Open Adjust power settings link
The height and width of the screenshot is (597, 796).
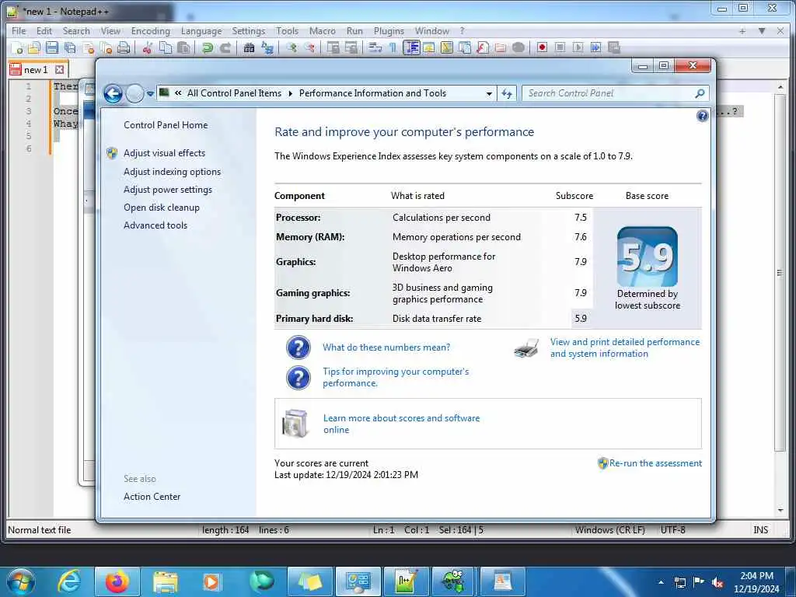[168, 190]
